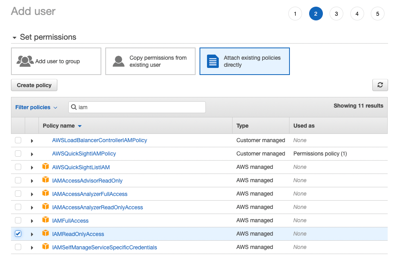Check the AWSLoadBalancerControllerIAMPolicy checkbox
Image resolution: width=403 pixels, height=256 pixels.
tap(18, 140)
